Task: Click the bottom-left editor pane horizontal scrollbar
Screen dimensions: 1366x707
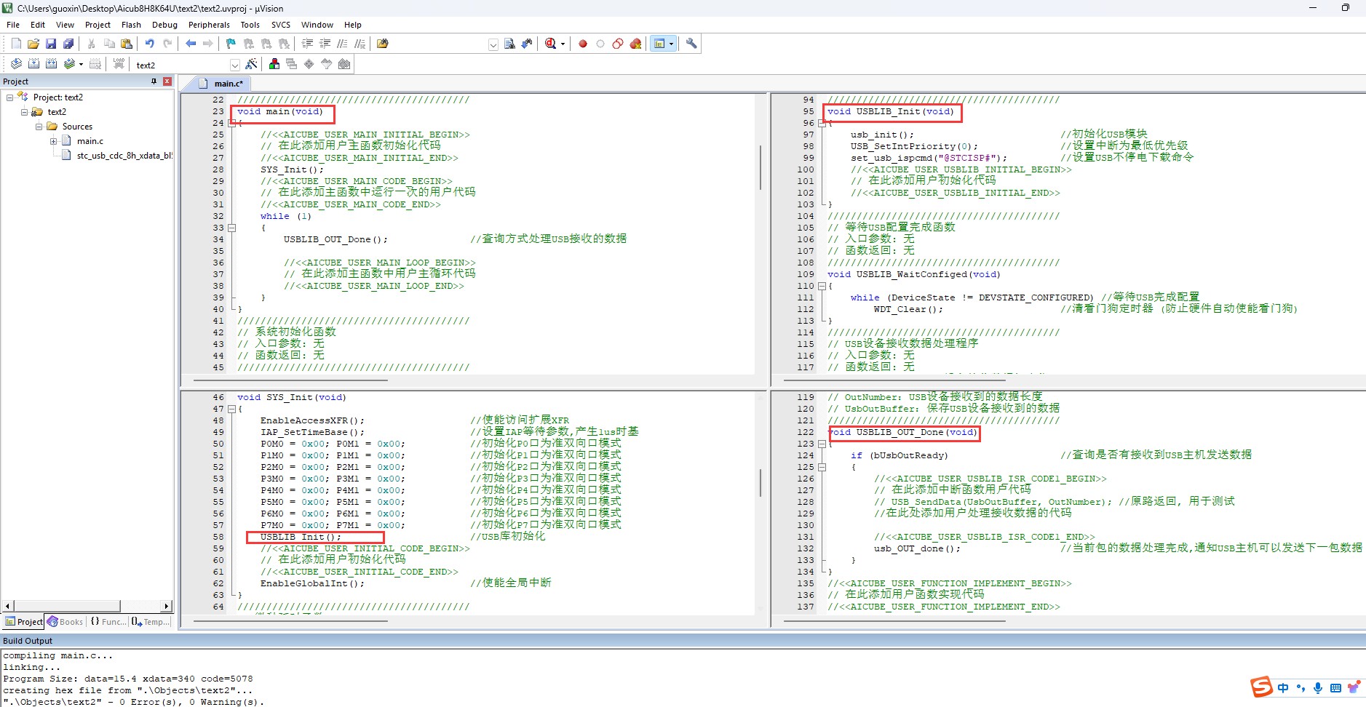Action: 290,621
